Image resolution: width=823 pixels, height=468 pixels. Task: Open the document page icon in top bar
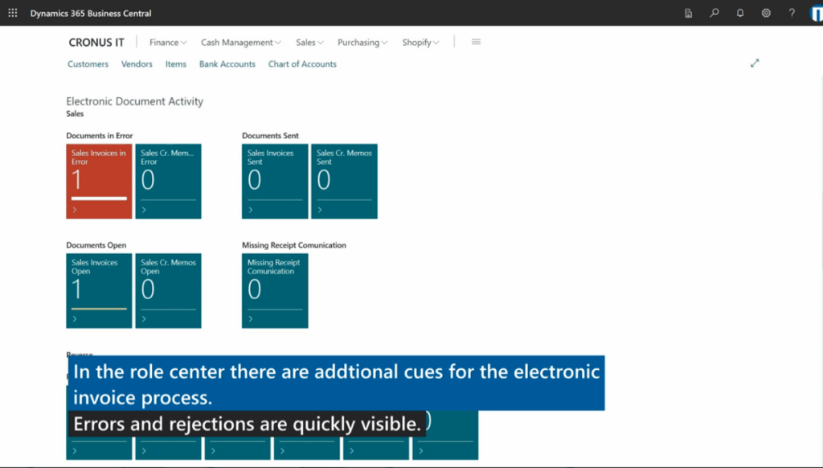pyautogui.click(x=688, y=13)
